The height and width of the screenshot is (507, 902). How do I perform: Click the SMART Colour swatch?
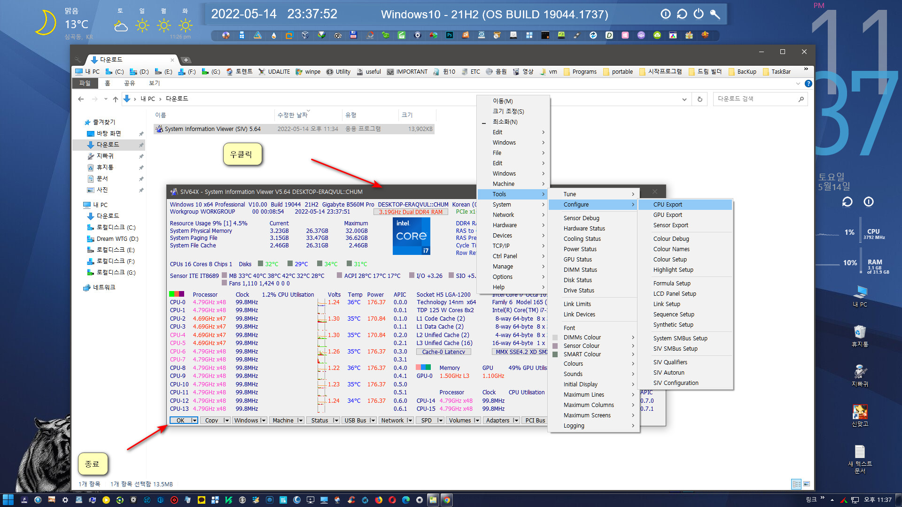click(555, 354)
